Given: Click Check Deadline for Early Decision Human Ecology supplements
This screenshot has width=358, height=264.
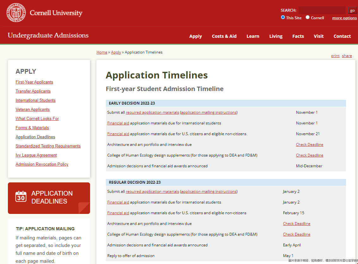Looking at the screenshot, I should click(310, 155).
